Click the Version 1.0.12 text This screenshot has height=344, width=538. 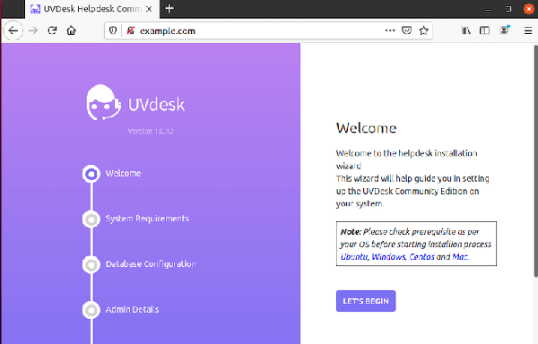151,131
